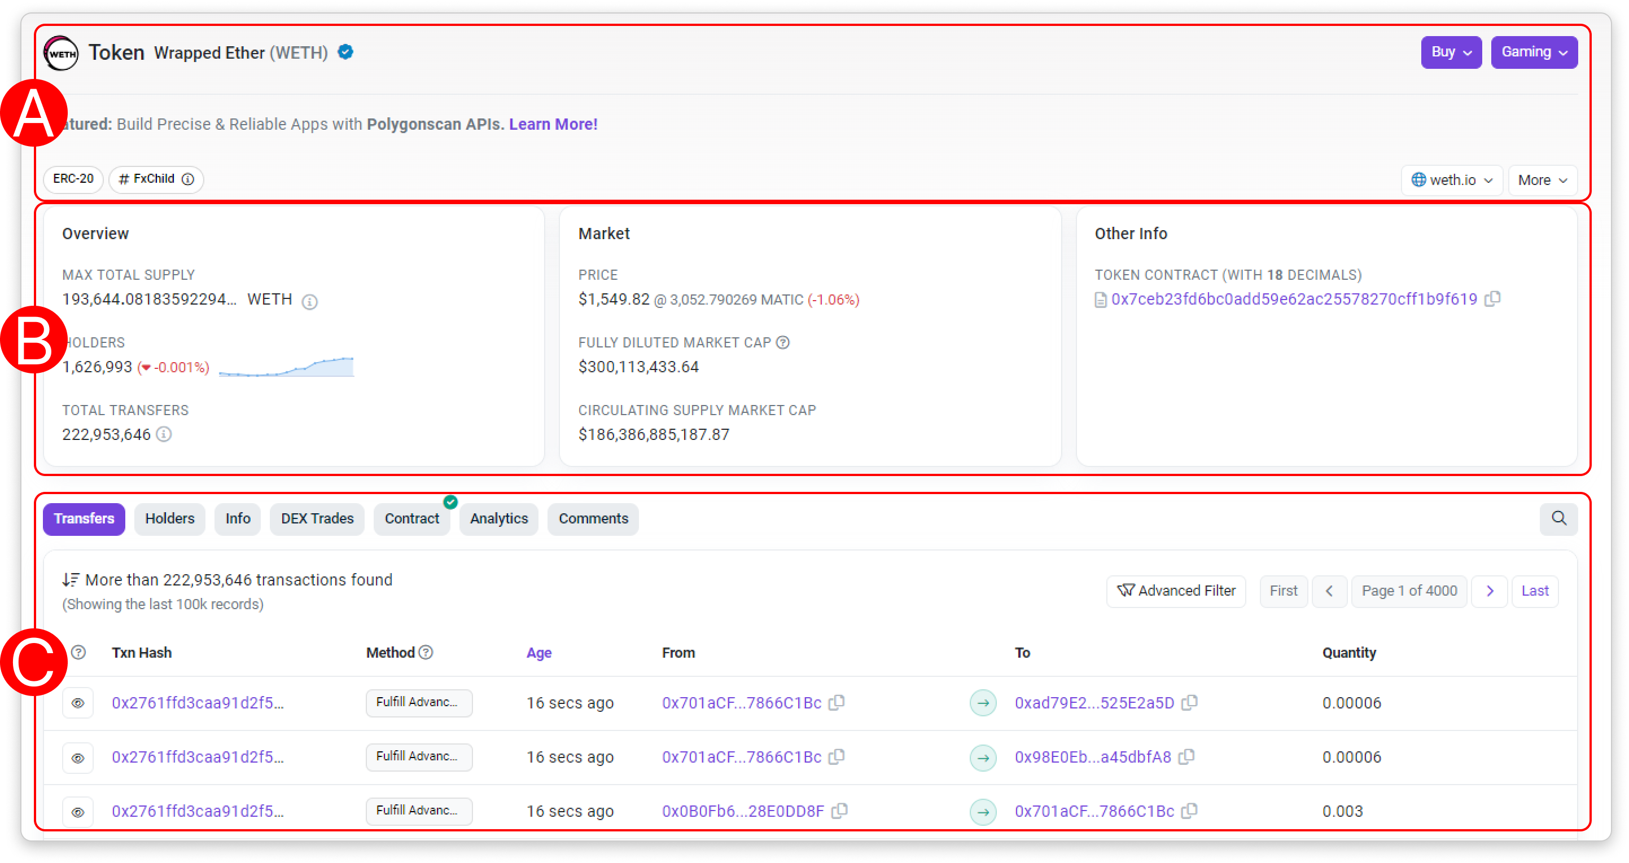Expand the Gaming dropdown

click(x=1534, y=52)
